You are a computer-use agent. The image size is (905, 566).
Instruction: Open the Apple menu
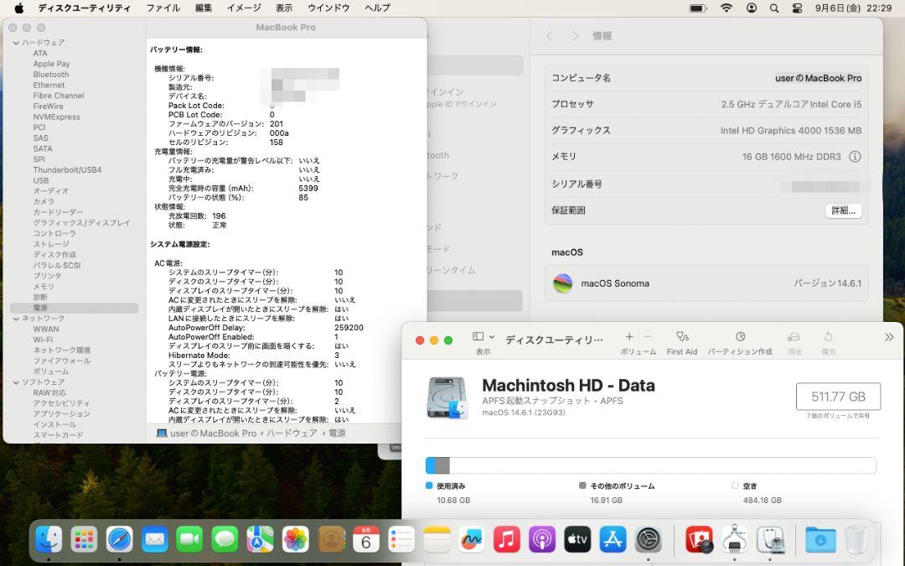tap(18, 8)
